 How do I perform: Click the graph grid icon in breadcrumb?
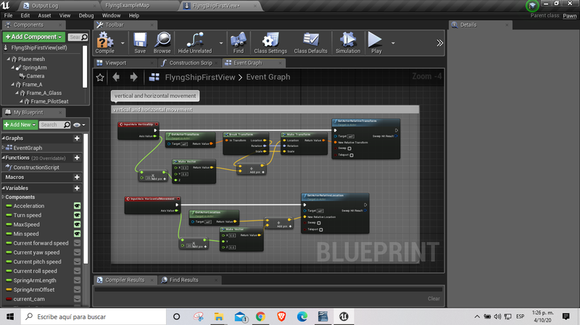154,77
